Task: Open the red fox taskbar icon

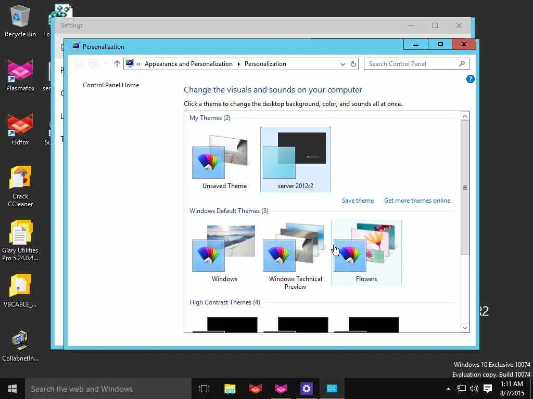Action: [x=255, y=389]
